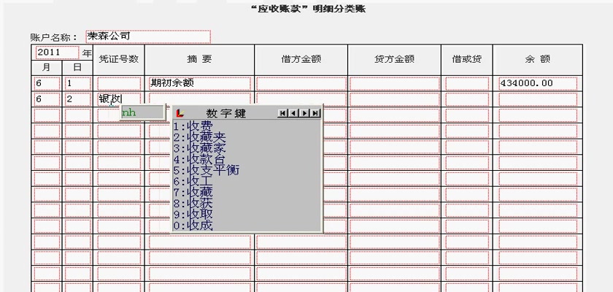Choose candidate 4 收款台
613x292 pixels.
[x=198, y=159]
